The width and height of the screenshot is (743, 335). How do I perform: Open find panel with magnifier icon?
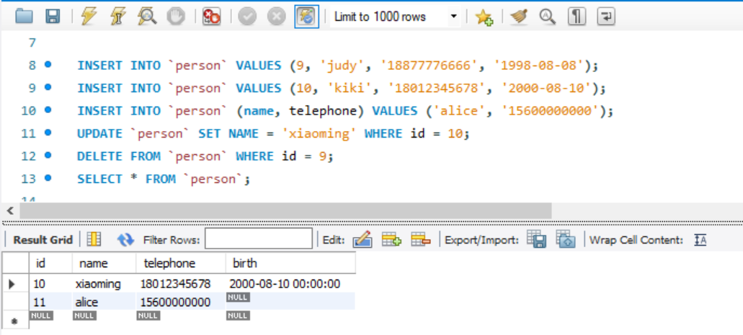[x=547, y=17]
